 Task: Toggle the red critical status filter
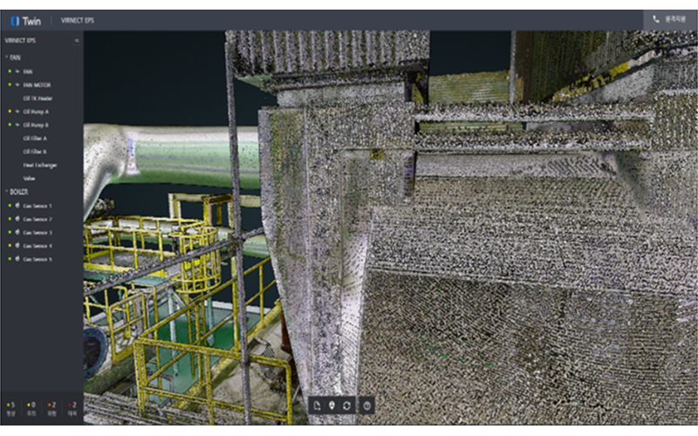(72, 406)
